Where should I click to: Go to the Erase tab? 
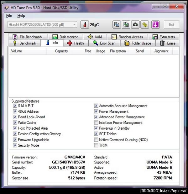pyautogui.click(x=168, y=43)
